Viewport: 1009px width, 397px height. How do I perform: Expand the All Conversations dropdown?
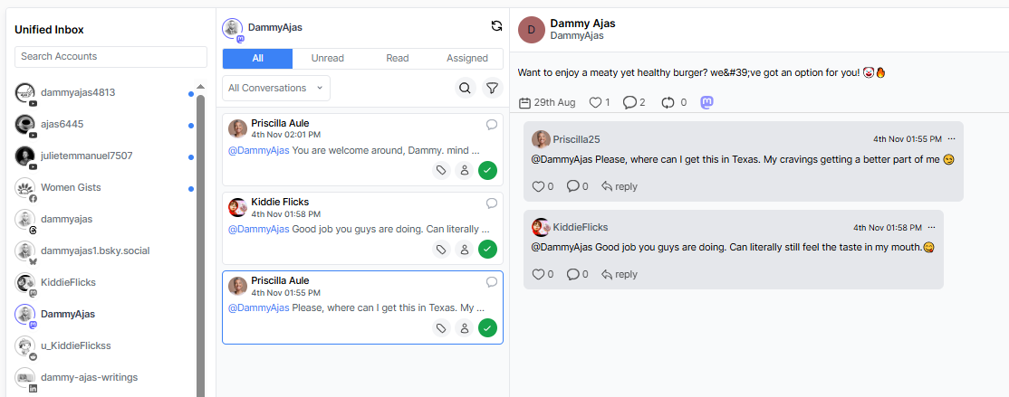point(276,88)
